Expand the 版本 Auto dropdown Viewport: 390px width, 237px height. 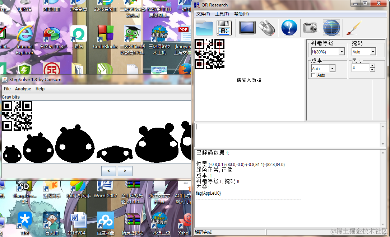[332, 68]
